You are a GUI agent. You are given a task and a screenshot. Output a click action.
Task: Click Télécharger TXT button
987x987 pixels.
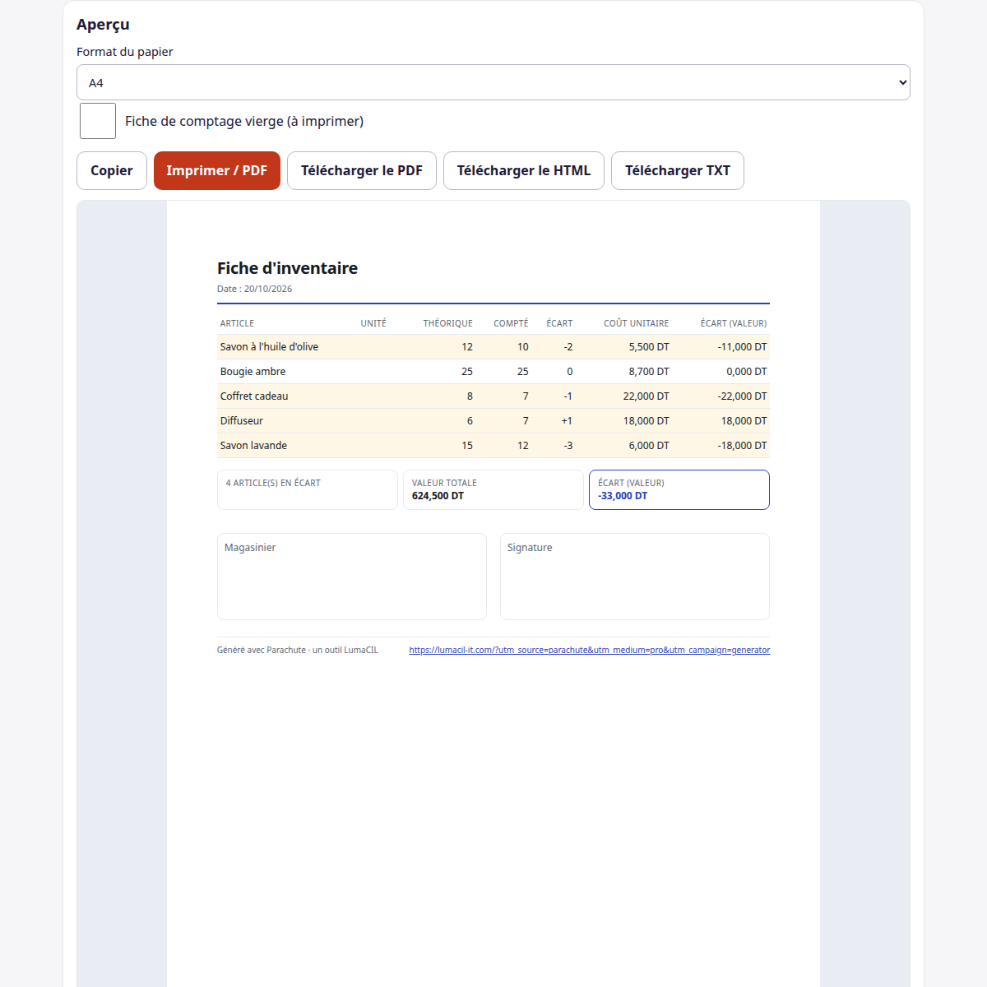pos(678,170)
